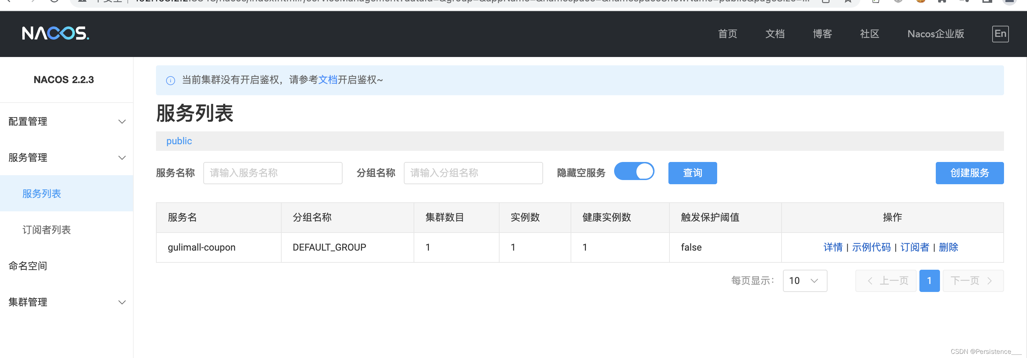Open 命名空间 in the sidebar
This screenshot has width=1027, height=358.
click(66, 266)
